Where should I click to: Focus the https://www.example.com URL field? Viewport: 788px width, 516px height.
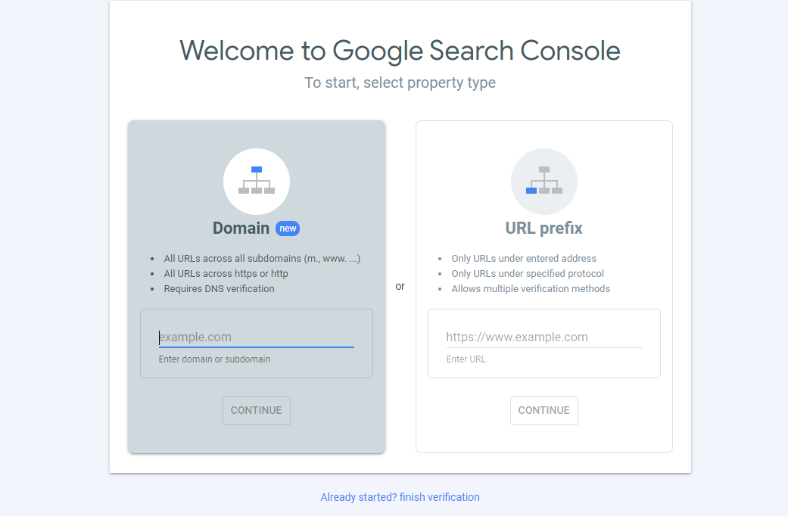544,337
